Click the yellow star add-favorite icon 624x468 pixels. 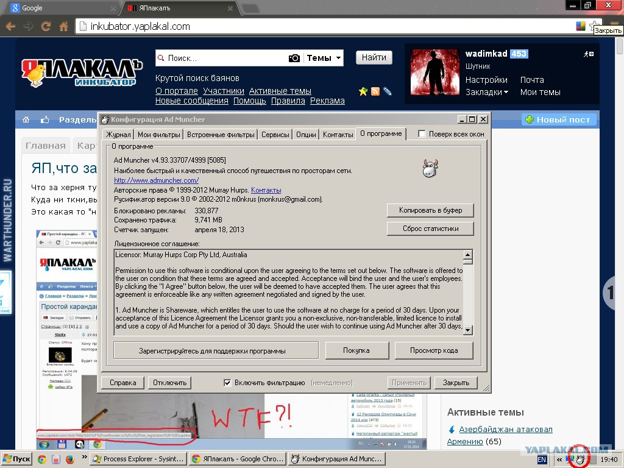(x=363, y=91)
